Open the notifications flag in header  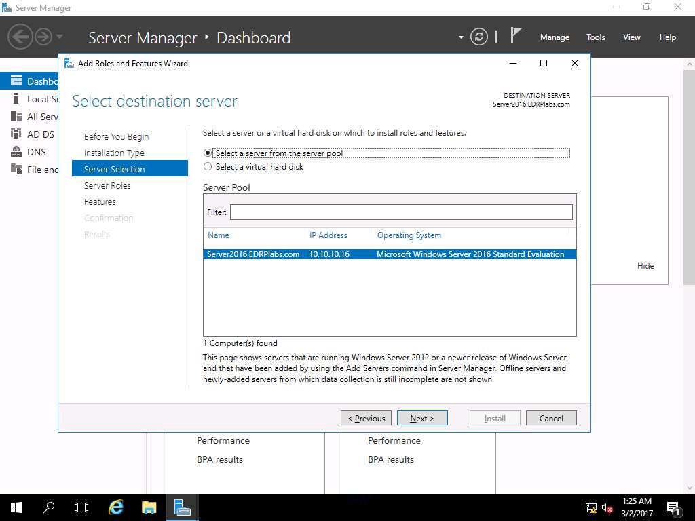[516, 35]
